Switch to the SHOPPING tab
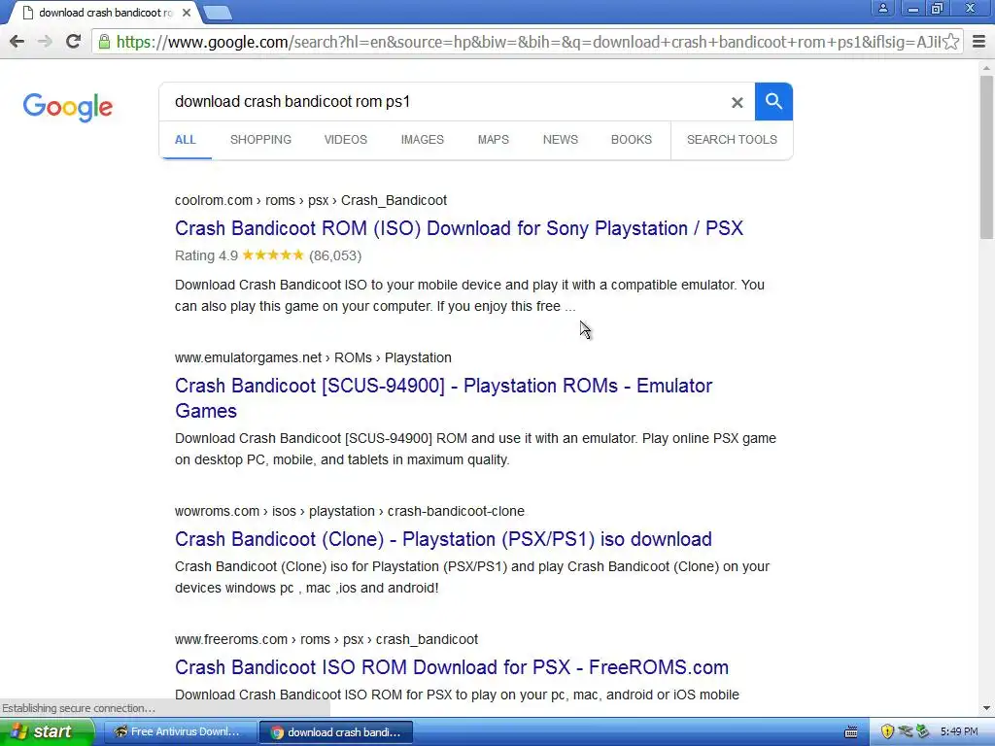 click(260, 140)
